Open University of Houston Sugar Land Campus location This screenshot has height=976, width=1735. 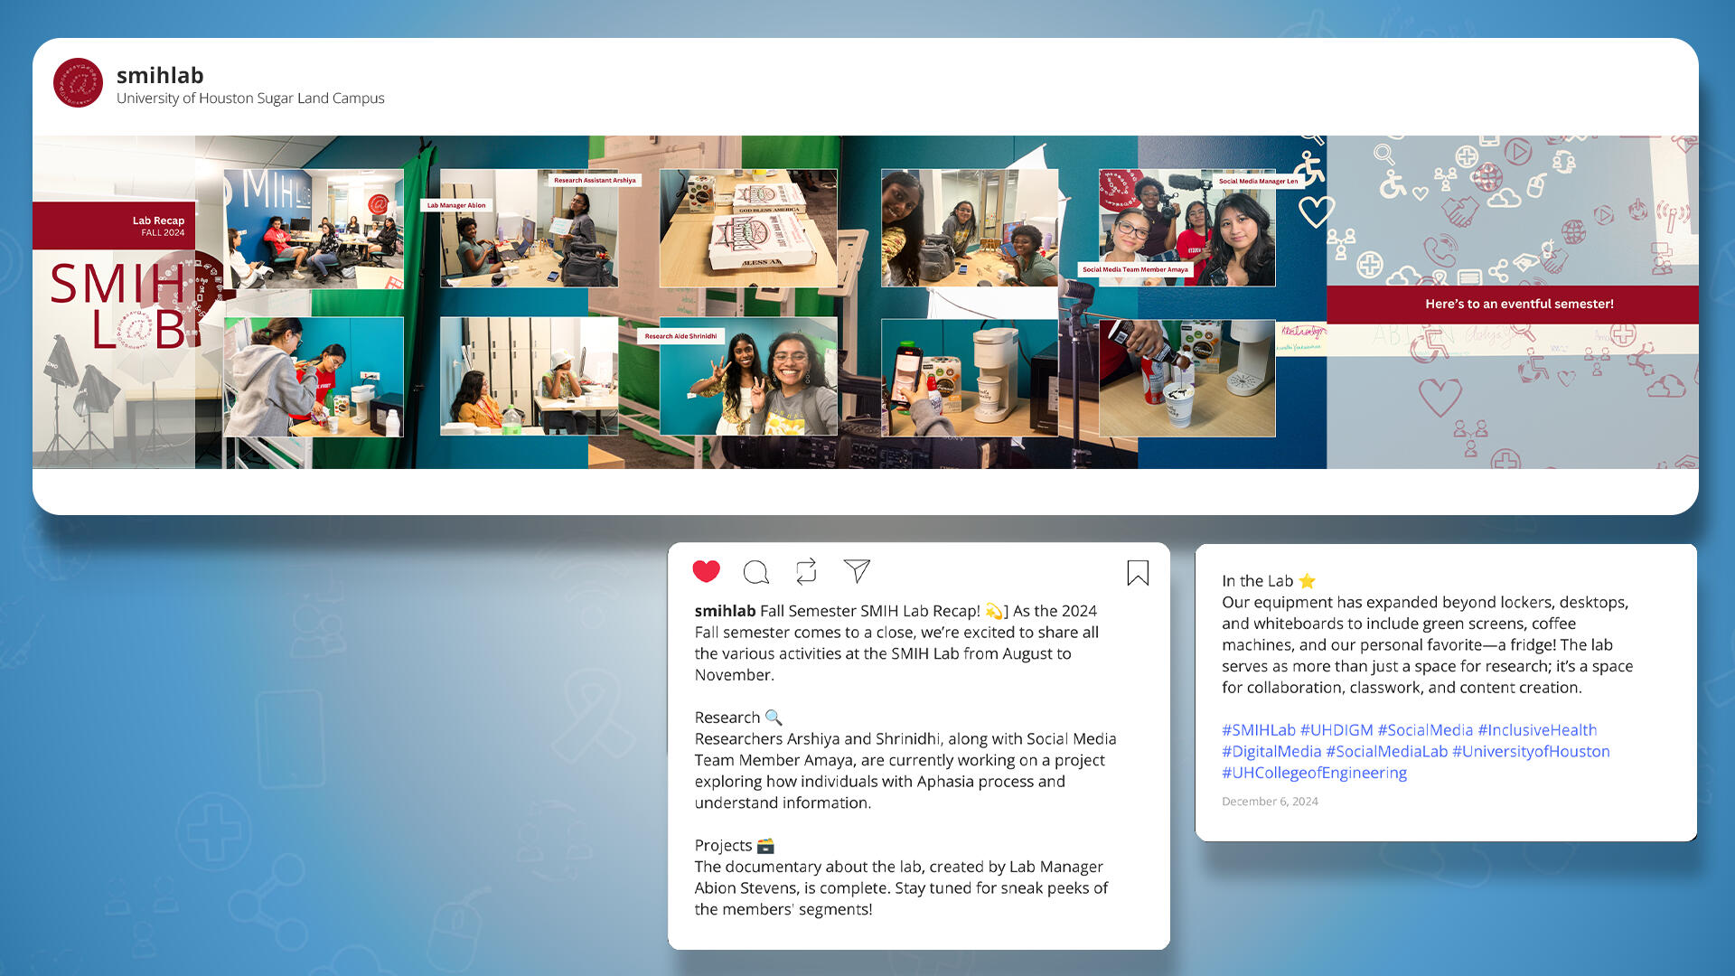pos(250,99)
